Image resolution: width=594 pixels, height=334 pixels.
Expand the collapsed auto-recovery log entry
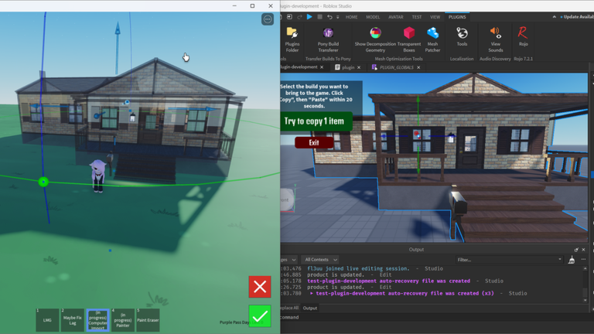[x=312, y=293]
